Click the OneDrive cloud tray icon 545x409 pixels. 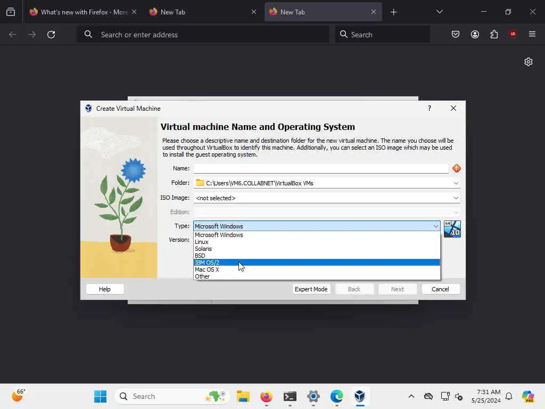[x=428, y=396]
